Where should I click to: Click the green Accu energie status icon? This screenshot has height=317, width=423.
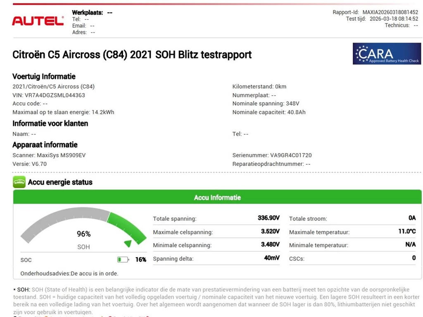click(x=19, y=182)
